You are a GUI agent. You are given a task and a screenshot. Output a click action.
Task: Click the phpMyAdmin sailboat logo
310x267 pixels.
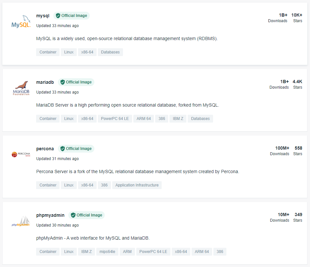[x=21, y=221]
